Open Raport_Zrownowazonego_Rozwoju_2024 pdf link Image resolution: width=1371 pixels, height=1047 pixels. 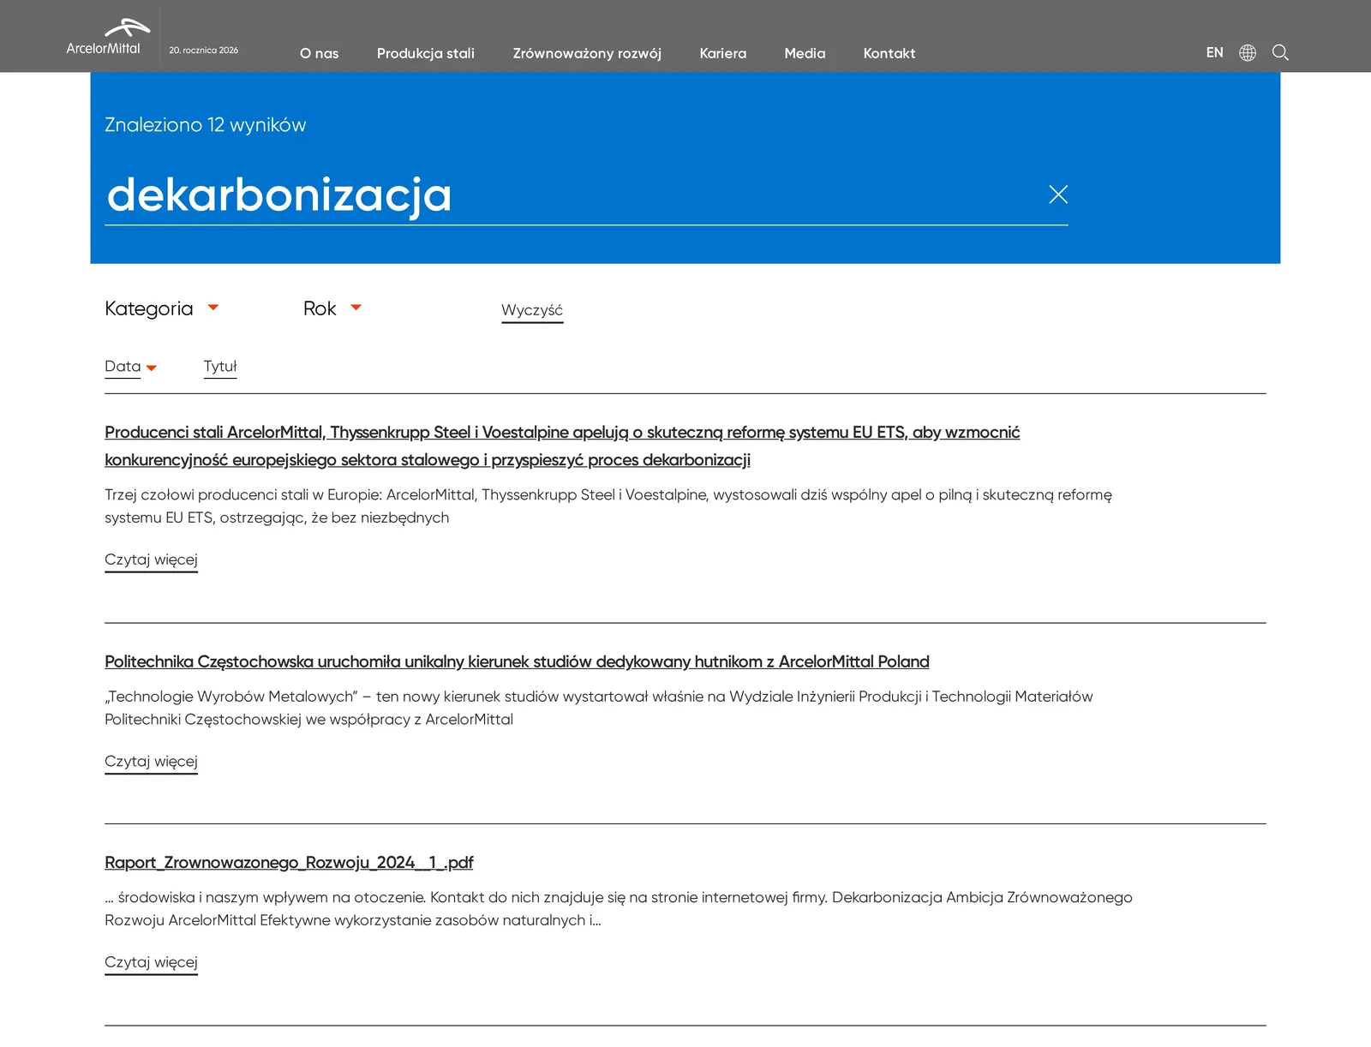point(289,863)
